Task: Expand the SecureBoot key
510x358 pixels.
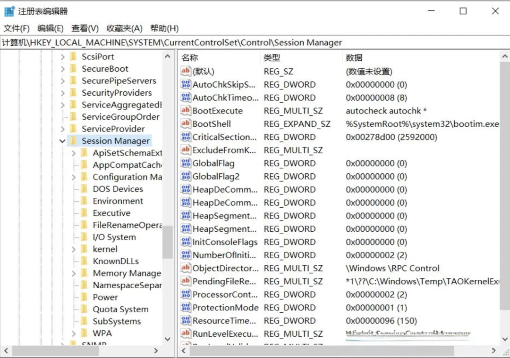Action: (x=62, y=69)
